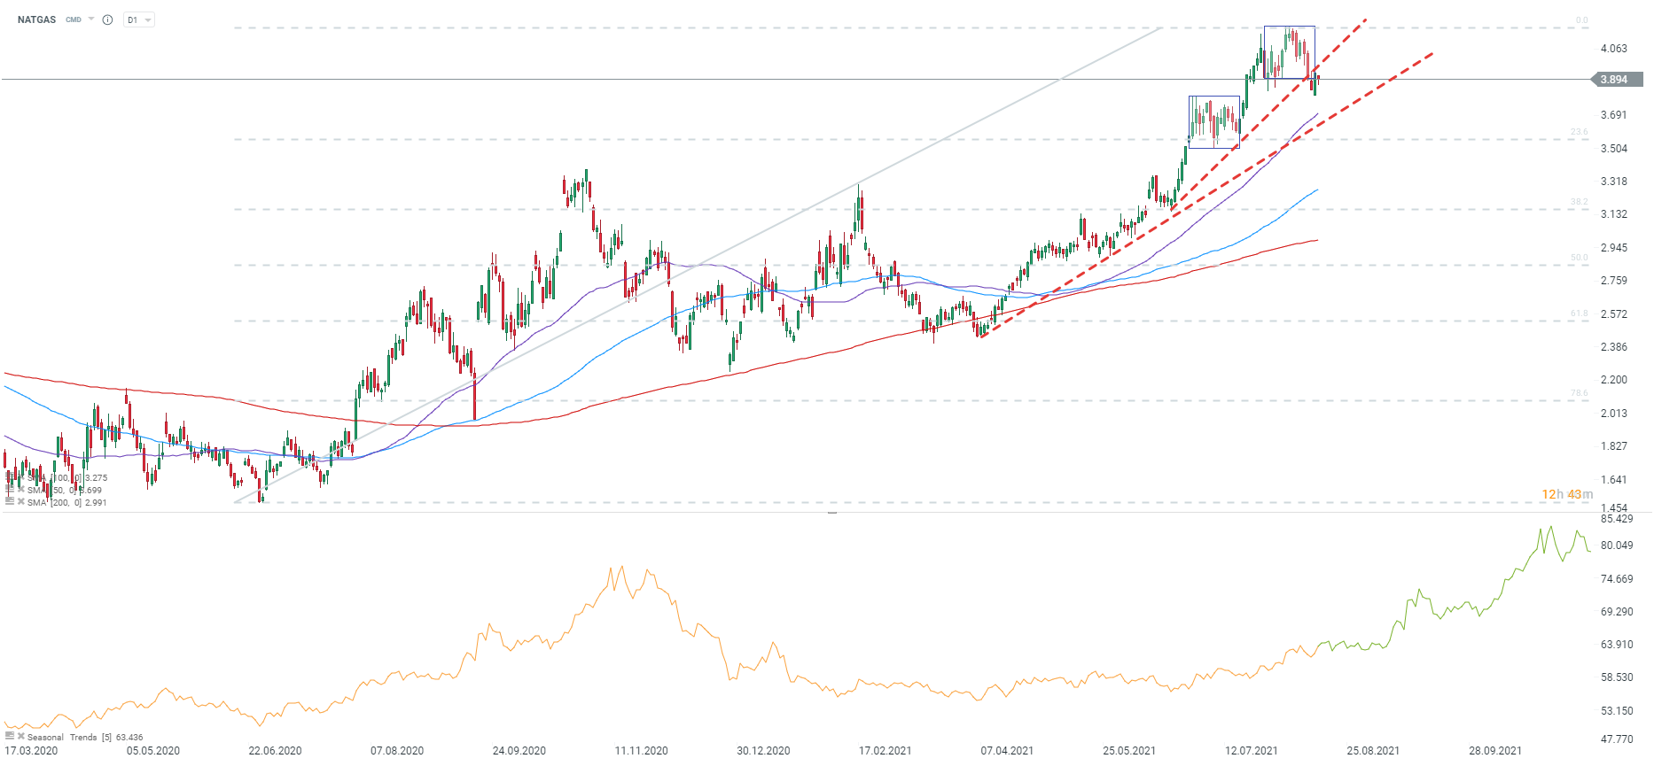Click the 17.02.2021 date on time axis
The height and width of the screenshot is (766, 1654).
(885, 751)
